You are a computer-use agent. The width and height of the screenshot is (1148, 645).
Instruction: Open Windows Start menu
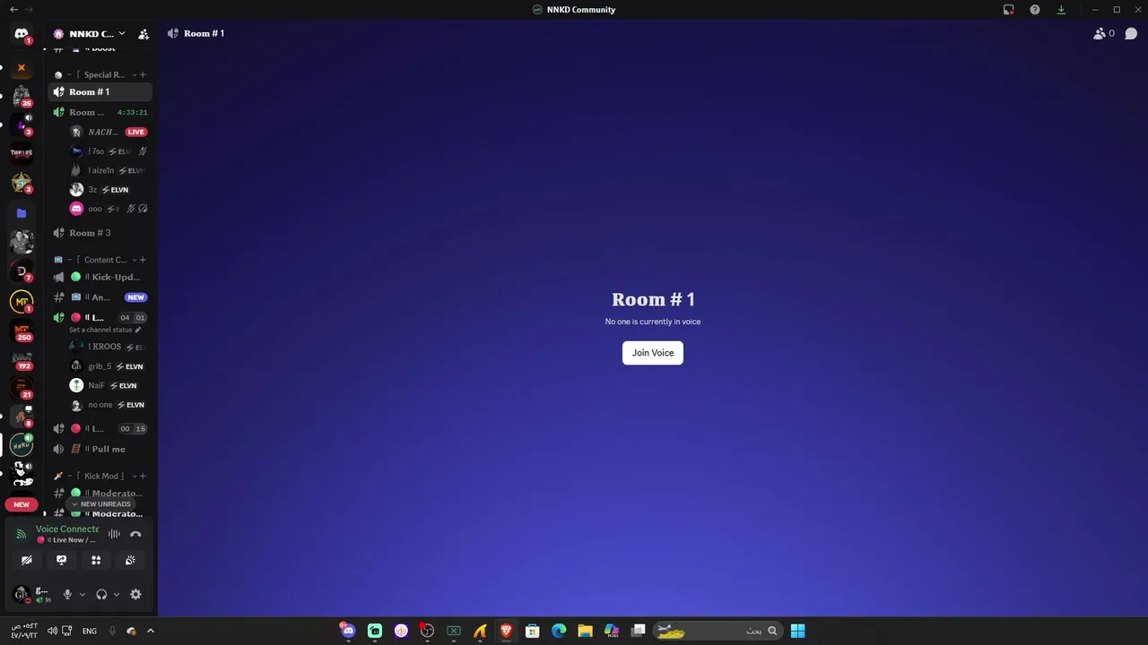click(797, 631)
